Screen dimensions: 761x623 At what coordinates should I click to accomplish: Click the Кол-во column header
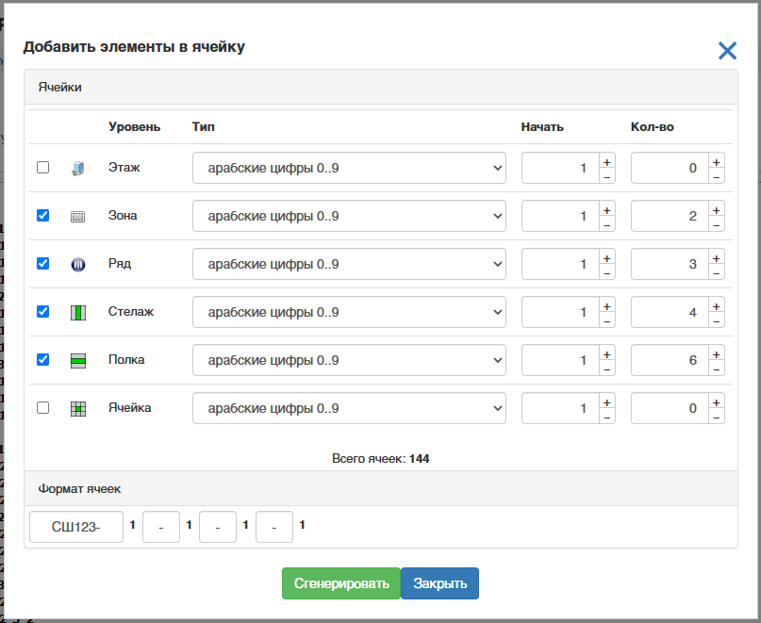pyautogui.click(x=653, y=127)
